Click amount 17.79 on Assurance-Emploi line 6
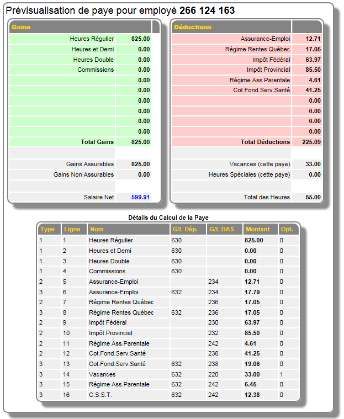This screenshot has height=419, width=344. pyautogui.click(x=252, y=292)
